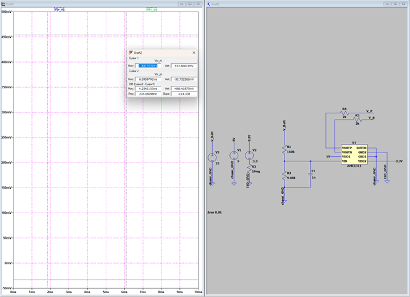Click V_Batt net label above source V3

(x=212, y=136)
